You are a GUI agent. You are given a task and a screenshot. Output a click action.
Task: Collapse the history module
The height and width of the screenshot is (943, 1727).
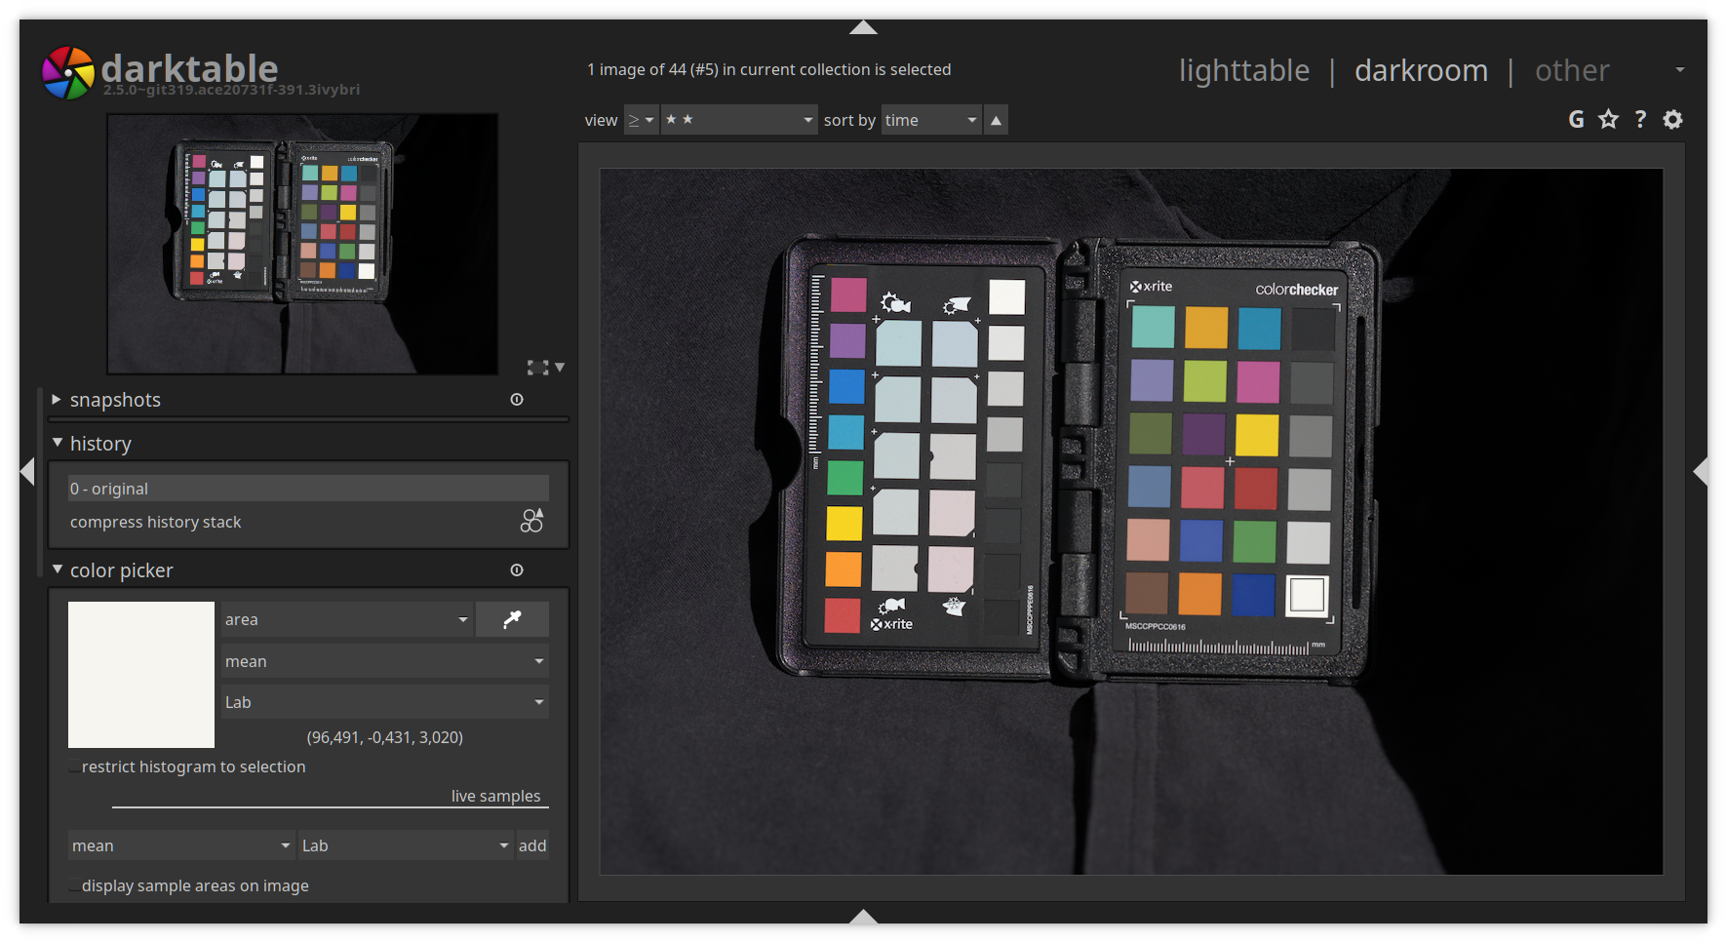[x=58, y=443]
